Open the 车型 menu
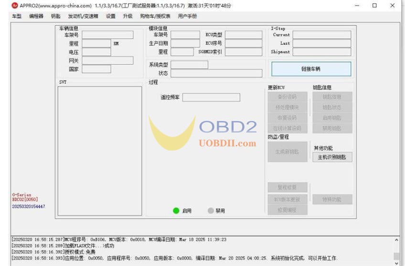The height and width of the screenshot is (266, 406). click(x=17, y=16)
